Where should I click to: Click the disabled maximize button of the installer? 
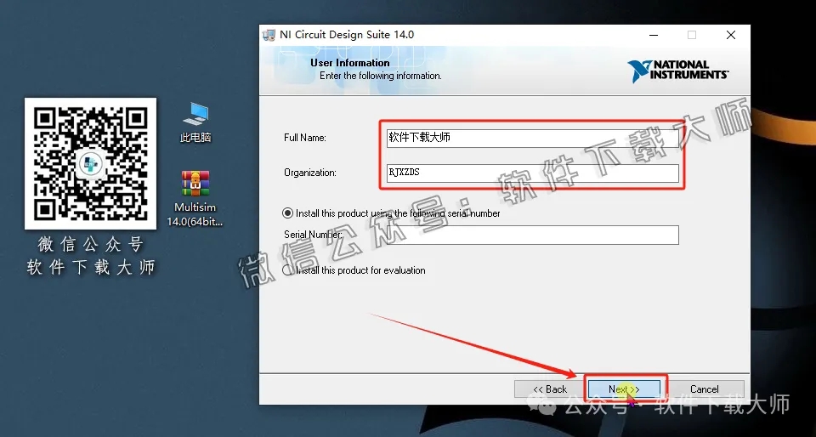point(692,35)
